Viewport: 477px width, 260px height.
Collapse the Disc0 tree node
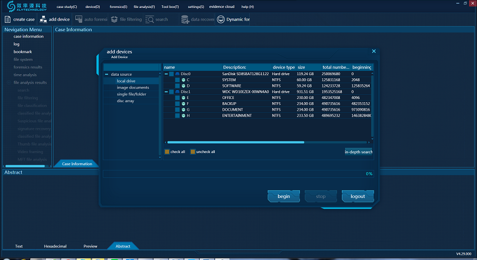coord(166,74)
